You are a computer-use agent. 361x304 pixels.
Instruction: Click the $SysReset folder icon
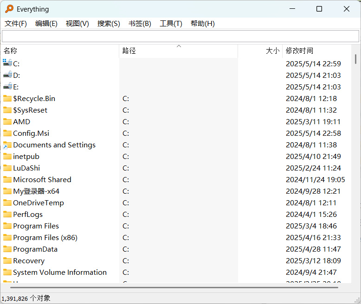point(7,110)
